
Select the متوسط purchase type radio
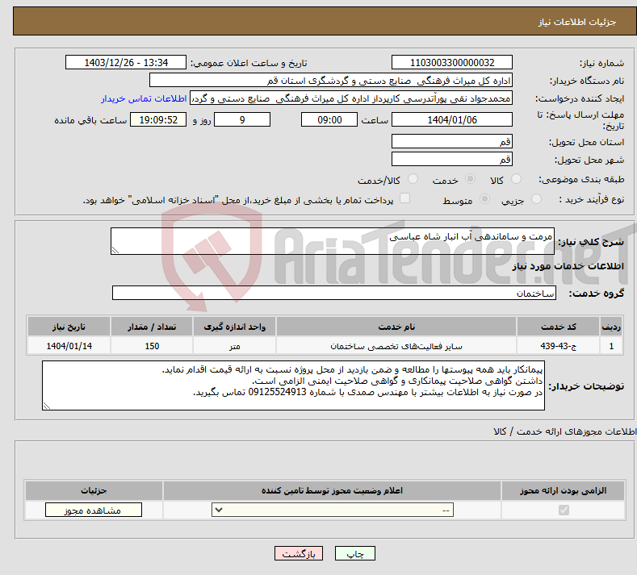coord(484,199)
